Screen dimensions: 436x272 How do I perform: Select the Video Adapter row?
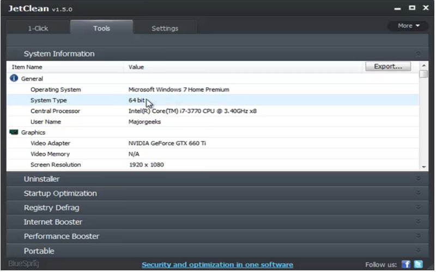[x=213, y=143]
